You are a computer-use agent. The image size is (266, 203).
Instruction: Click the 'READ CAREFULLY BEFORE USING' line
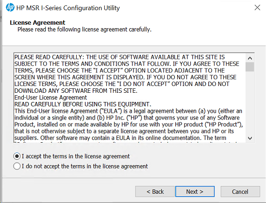click(83, 104)
